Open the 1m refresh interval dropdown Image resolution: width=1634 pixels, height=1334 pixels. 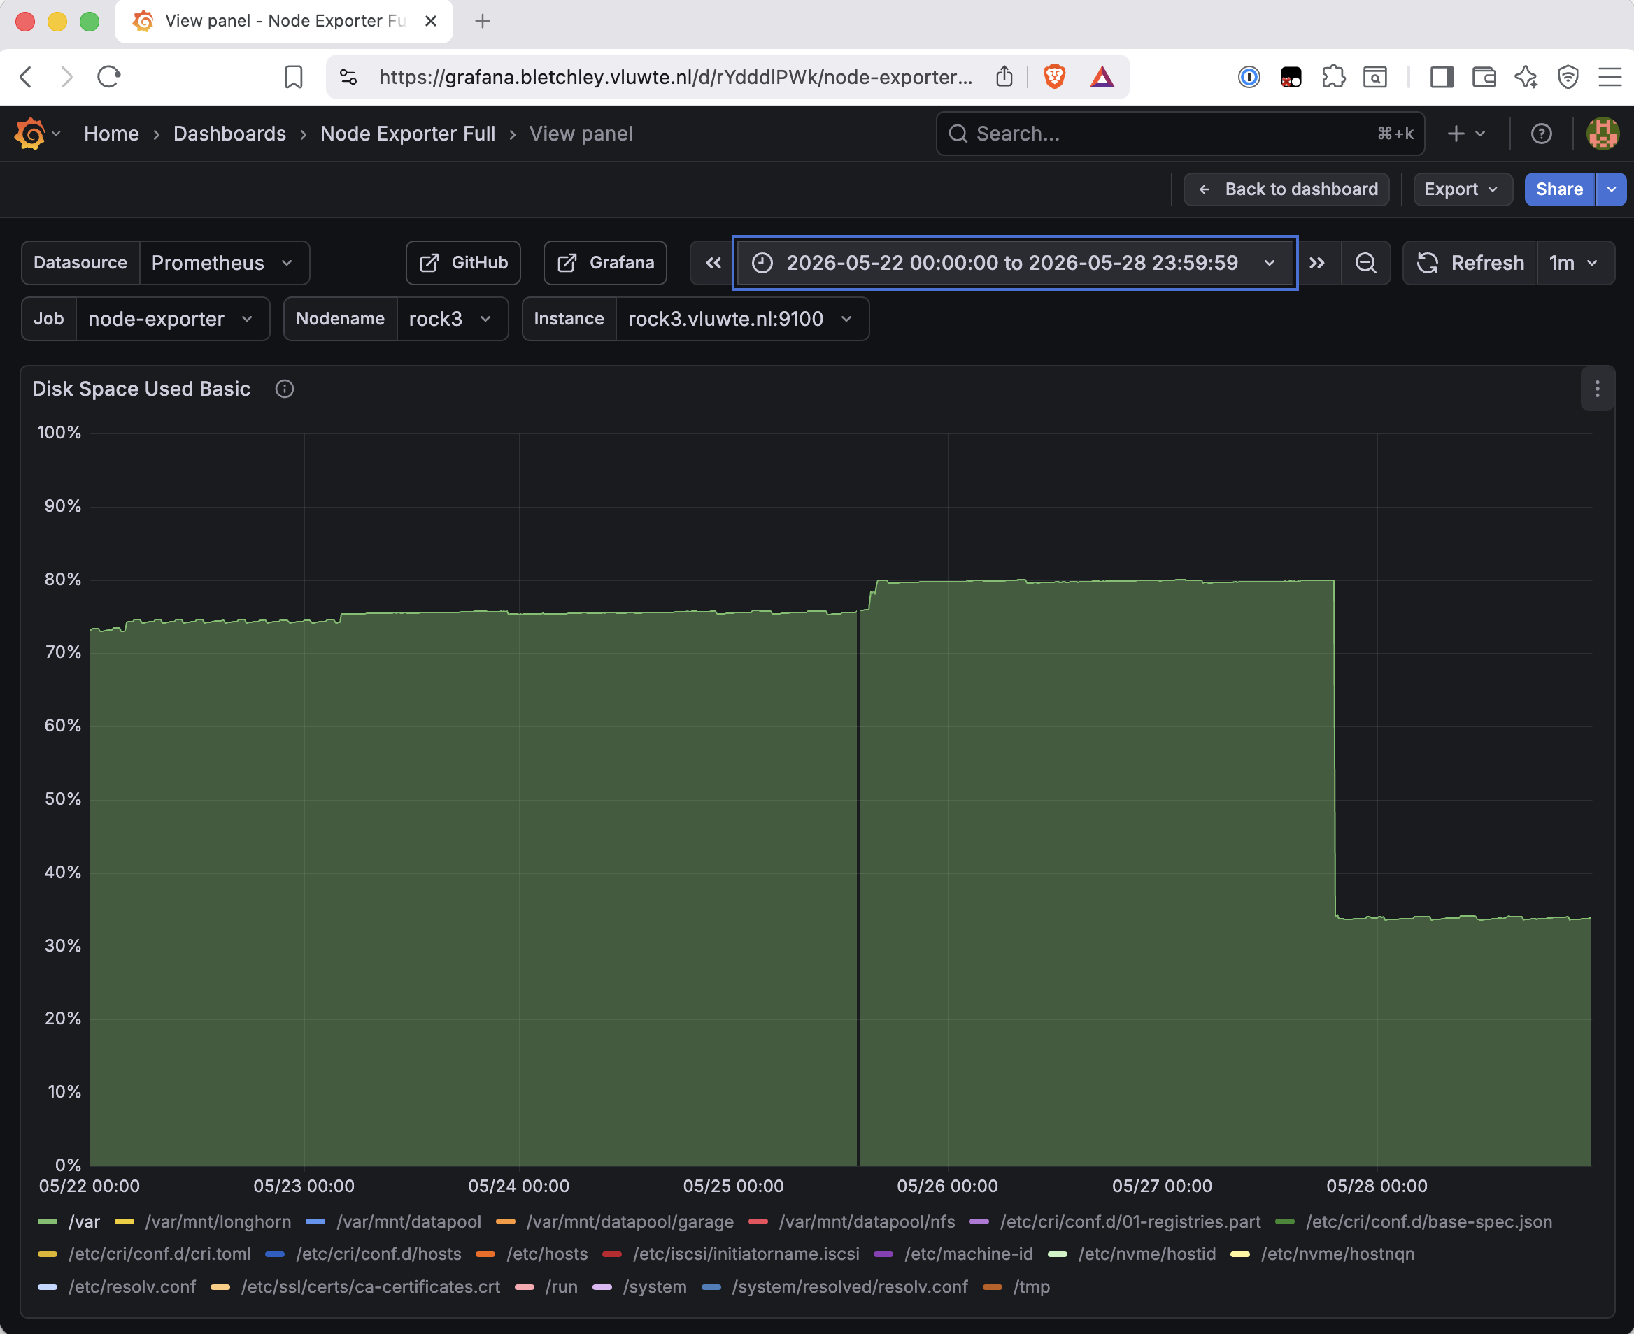(x=1575, y=264)
